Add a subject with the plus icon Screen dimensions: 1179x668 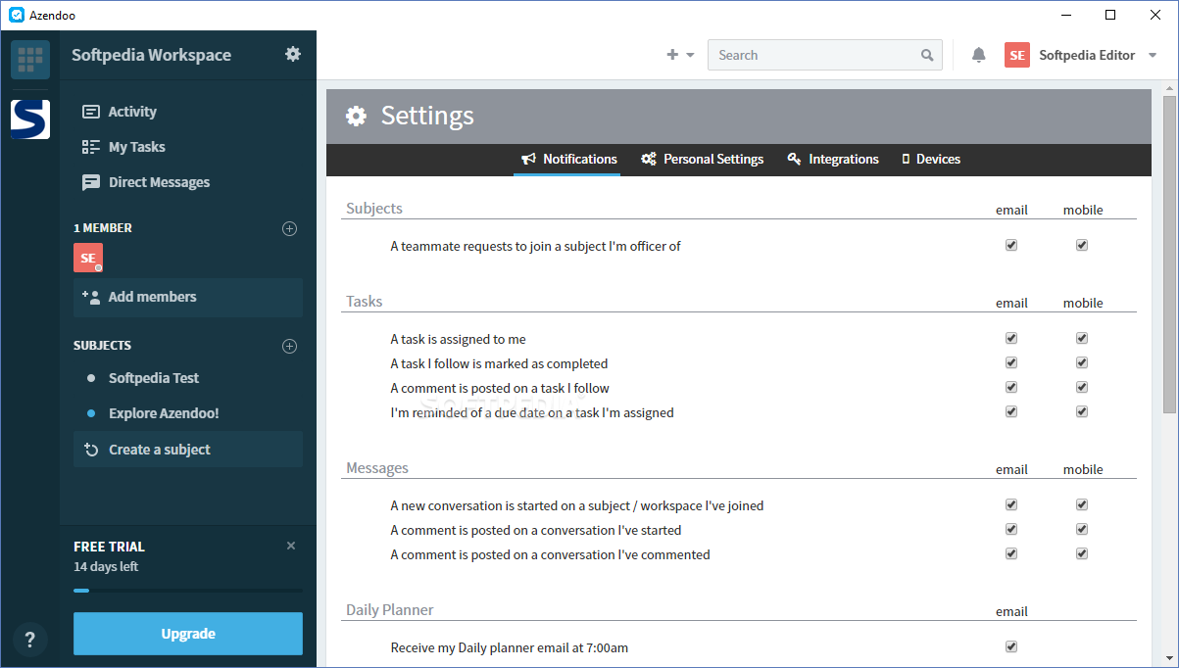[x=289, y=346]
